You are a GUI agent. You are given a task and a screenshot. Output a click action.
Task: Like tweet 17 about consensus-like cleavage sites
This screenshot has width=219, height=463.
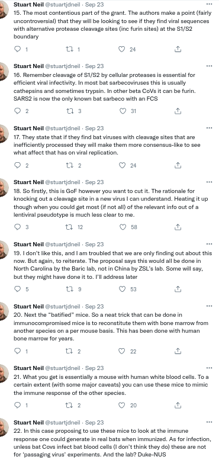[x=121, y=165]
